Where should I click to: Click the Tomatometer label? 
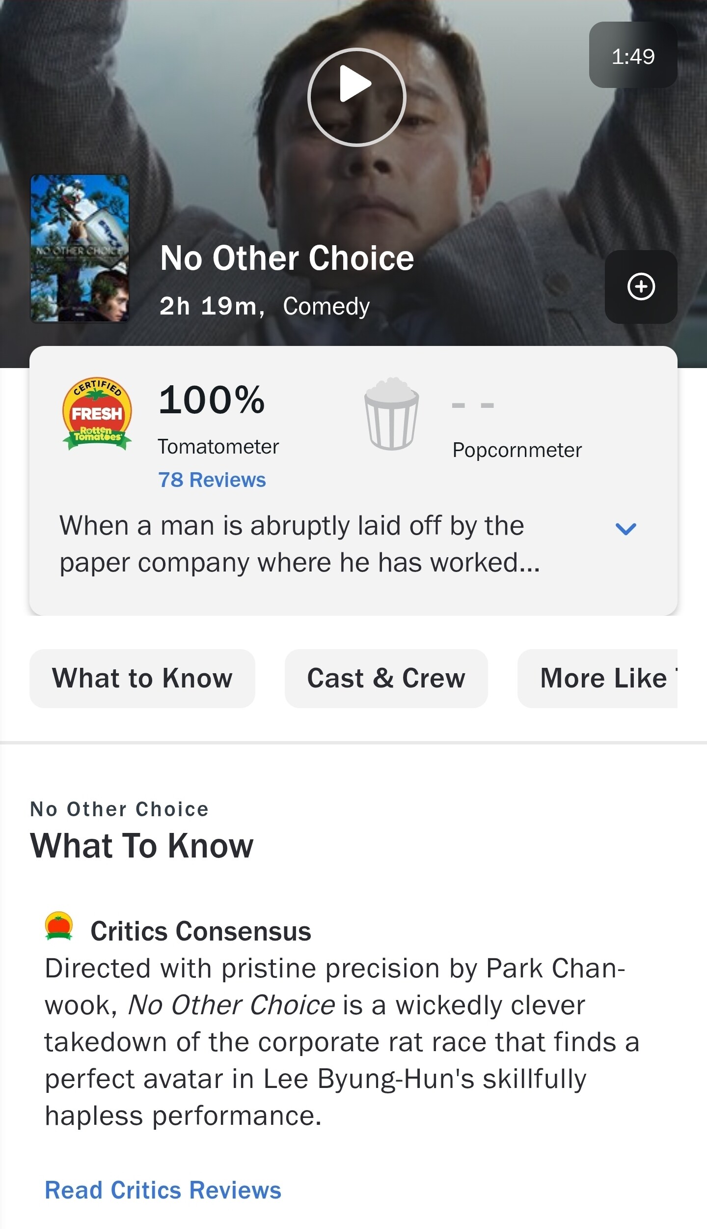218,447
